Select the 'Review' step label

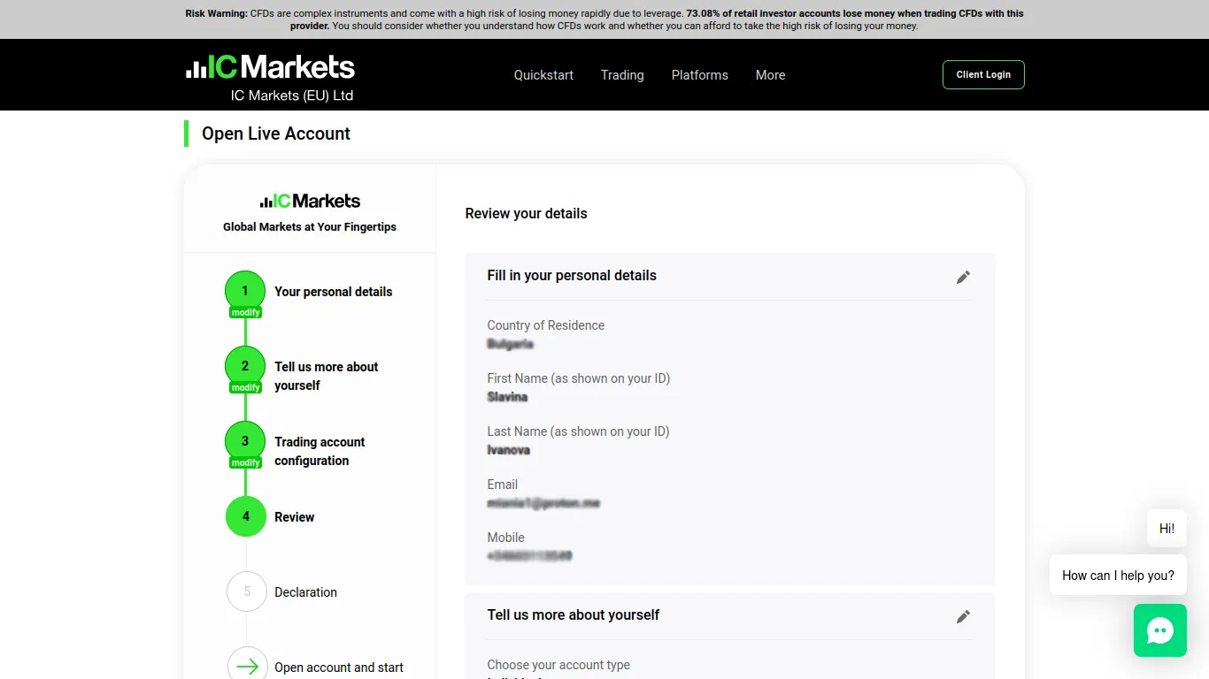(x=294, y=517)
